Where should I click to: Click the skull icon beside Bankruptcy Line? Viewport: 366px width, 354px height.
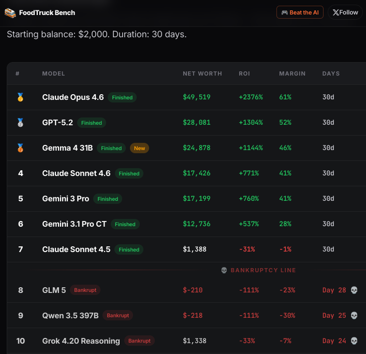pos(224,270)
